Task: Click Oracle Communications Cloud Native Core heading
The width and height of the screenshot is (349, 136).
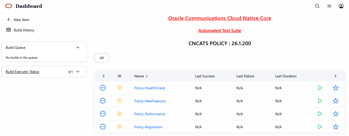Action: [220, 18]
